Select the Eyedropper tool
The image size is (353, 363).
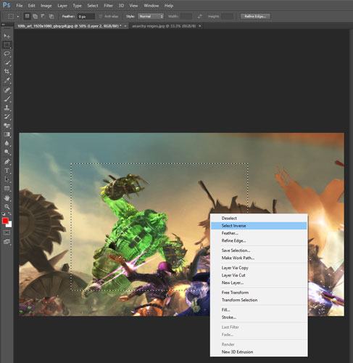point(7,81)
